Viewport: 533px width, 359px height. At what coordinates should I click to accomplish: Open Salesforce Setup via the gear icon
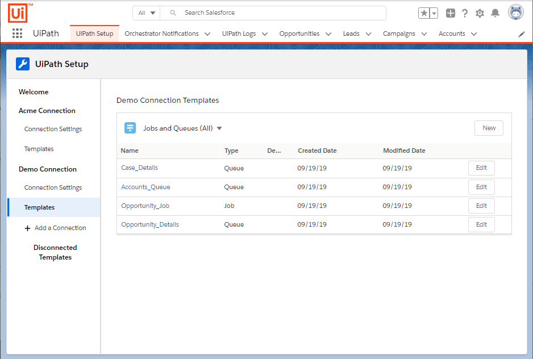coord(479,12)
